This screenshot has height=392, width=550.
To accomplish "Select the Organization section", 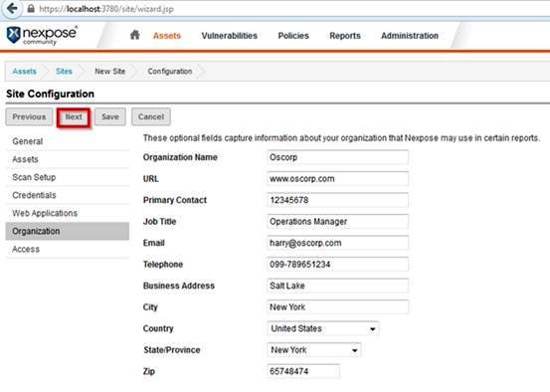I will [68, 231].
